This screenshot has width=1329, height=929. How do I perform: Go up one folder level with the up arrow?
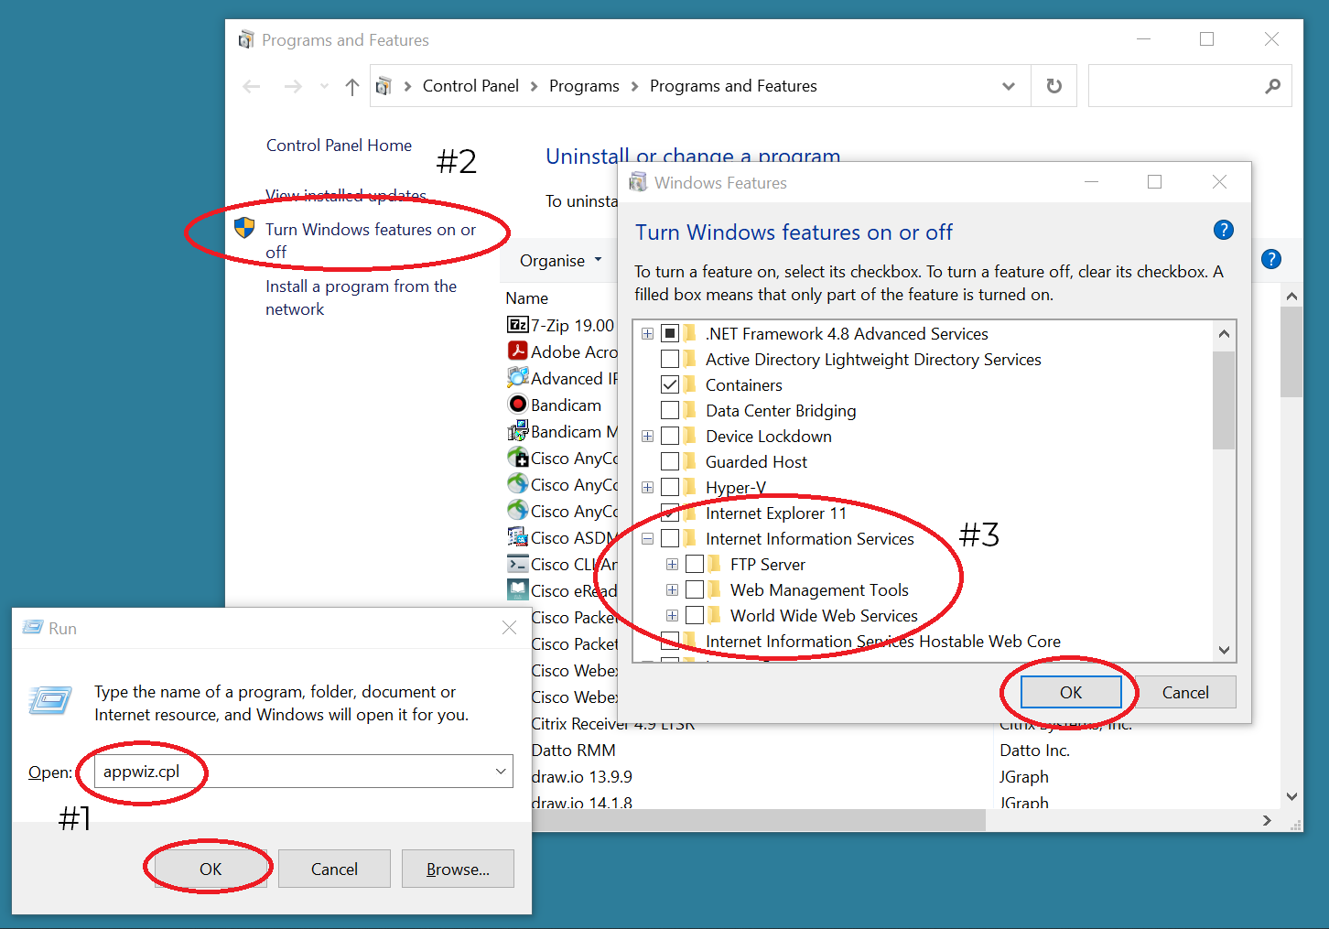351,86
